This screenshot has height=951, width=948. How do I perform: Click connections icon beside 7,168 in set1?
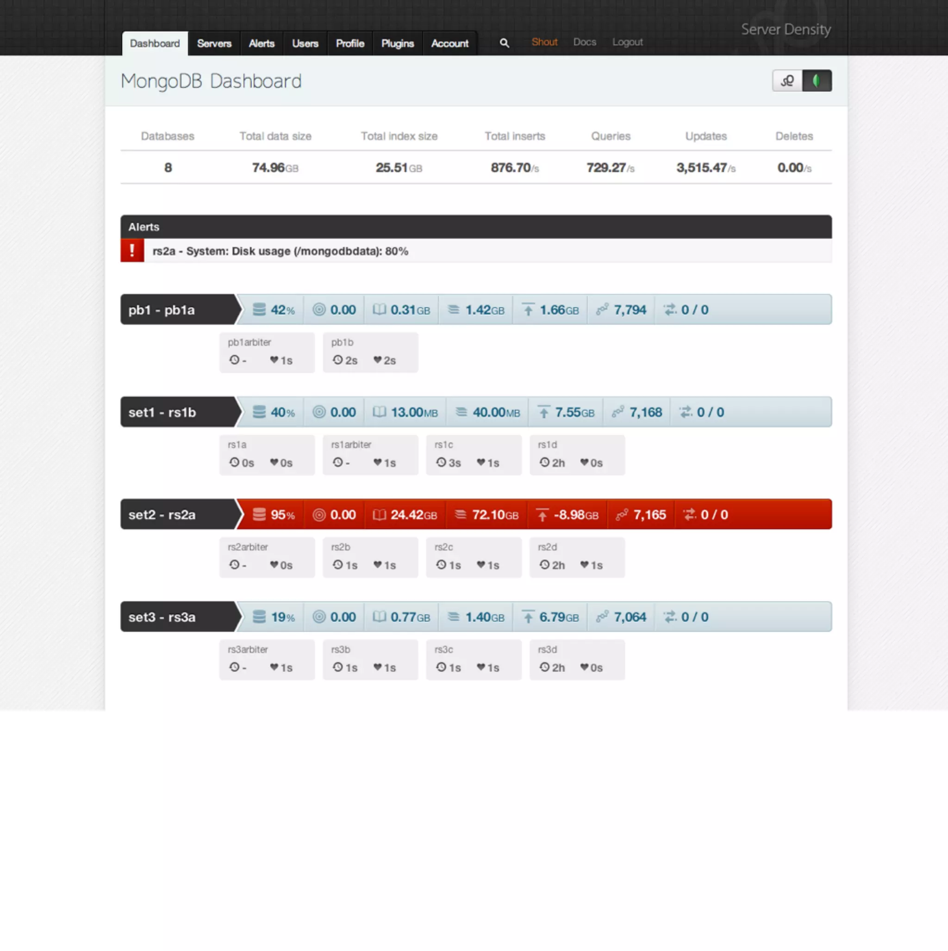coord(617,412)
